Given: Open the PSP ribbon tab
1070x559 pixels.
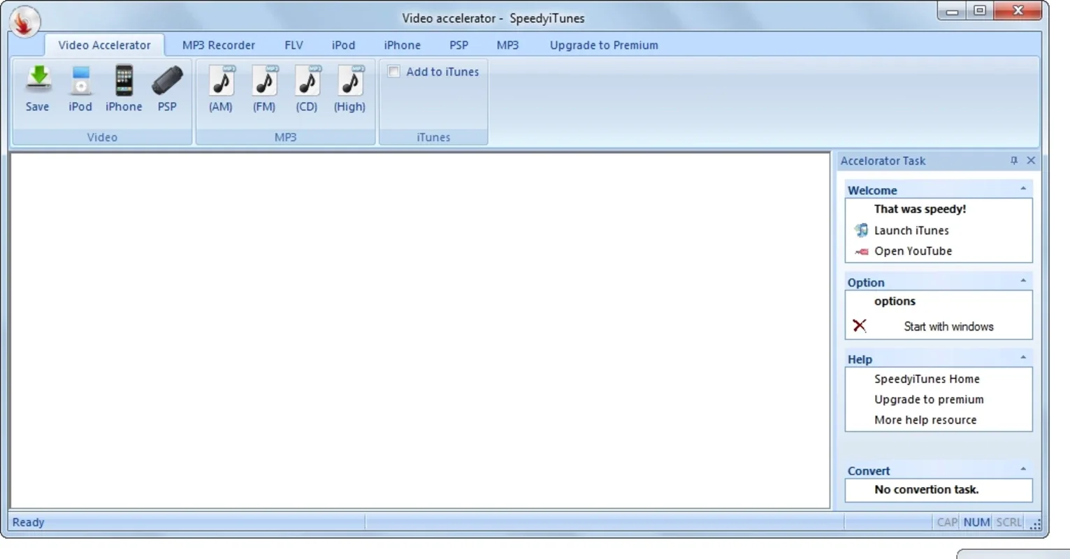Looking at the screenshot, I should (x=458, y=45).
